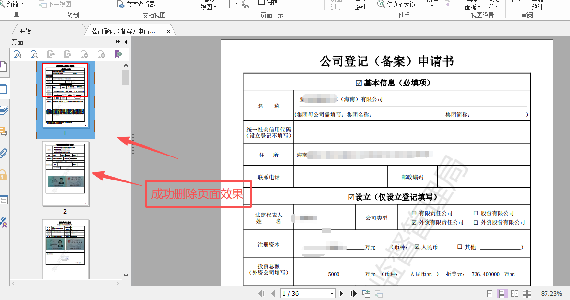Click the 87.23% zoom level
The width and height of the screenshot is (570, 300).
(551, 293)
